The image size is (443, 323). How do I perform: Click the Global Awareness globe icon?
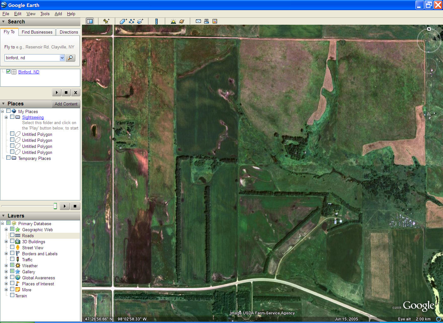click(x=18, y=277)
